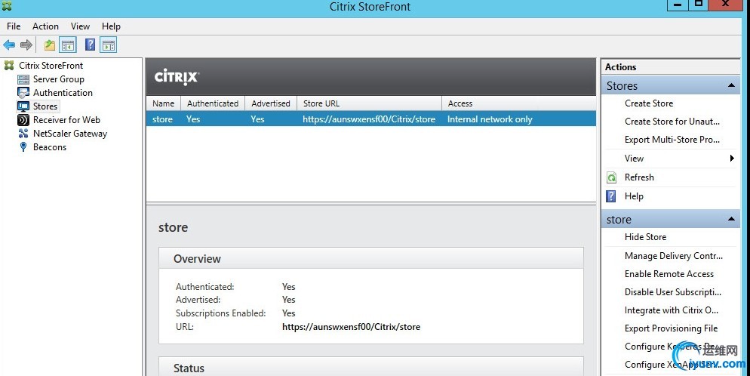Click the Authentication node icon
The image size is (750, 376).
tap(23, 92)
